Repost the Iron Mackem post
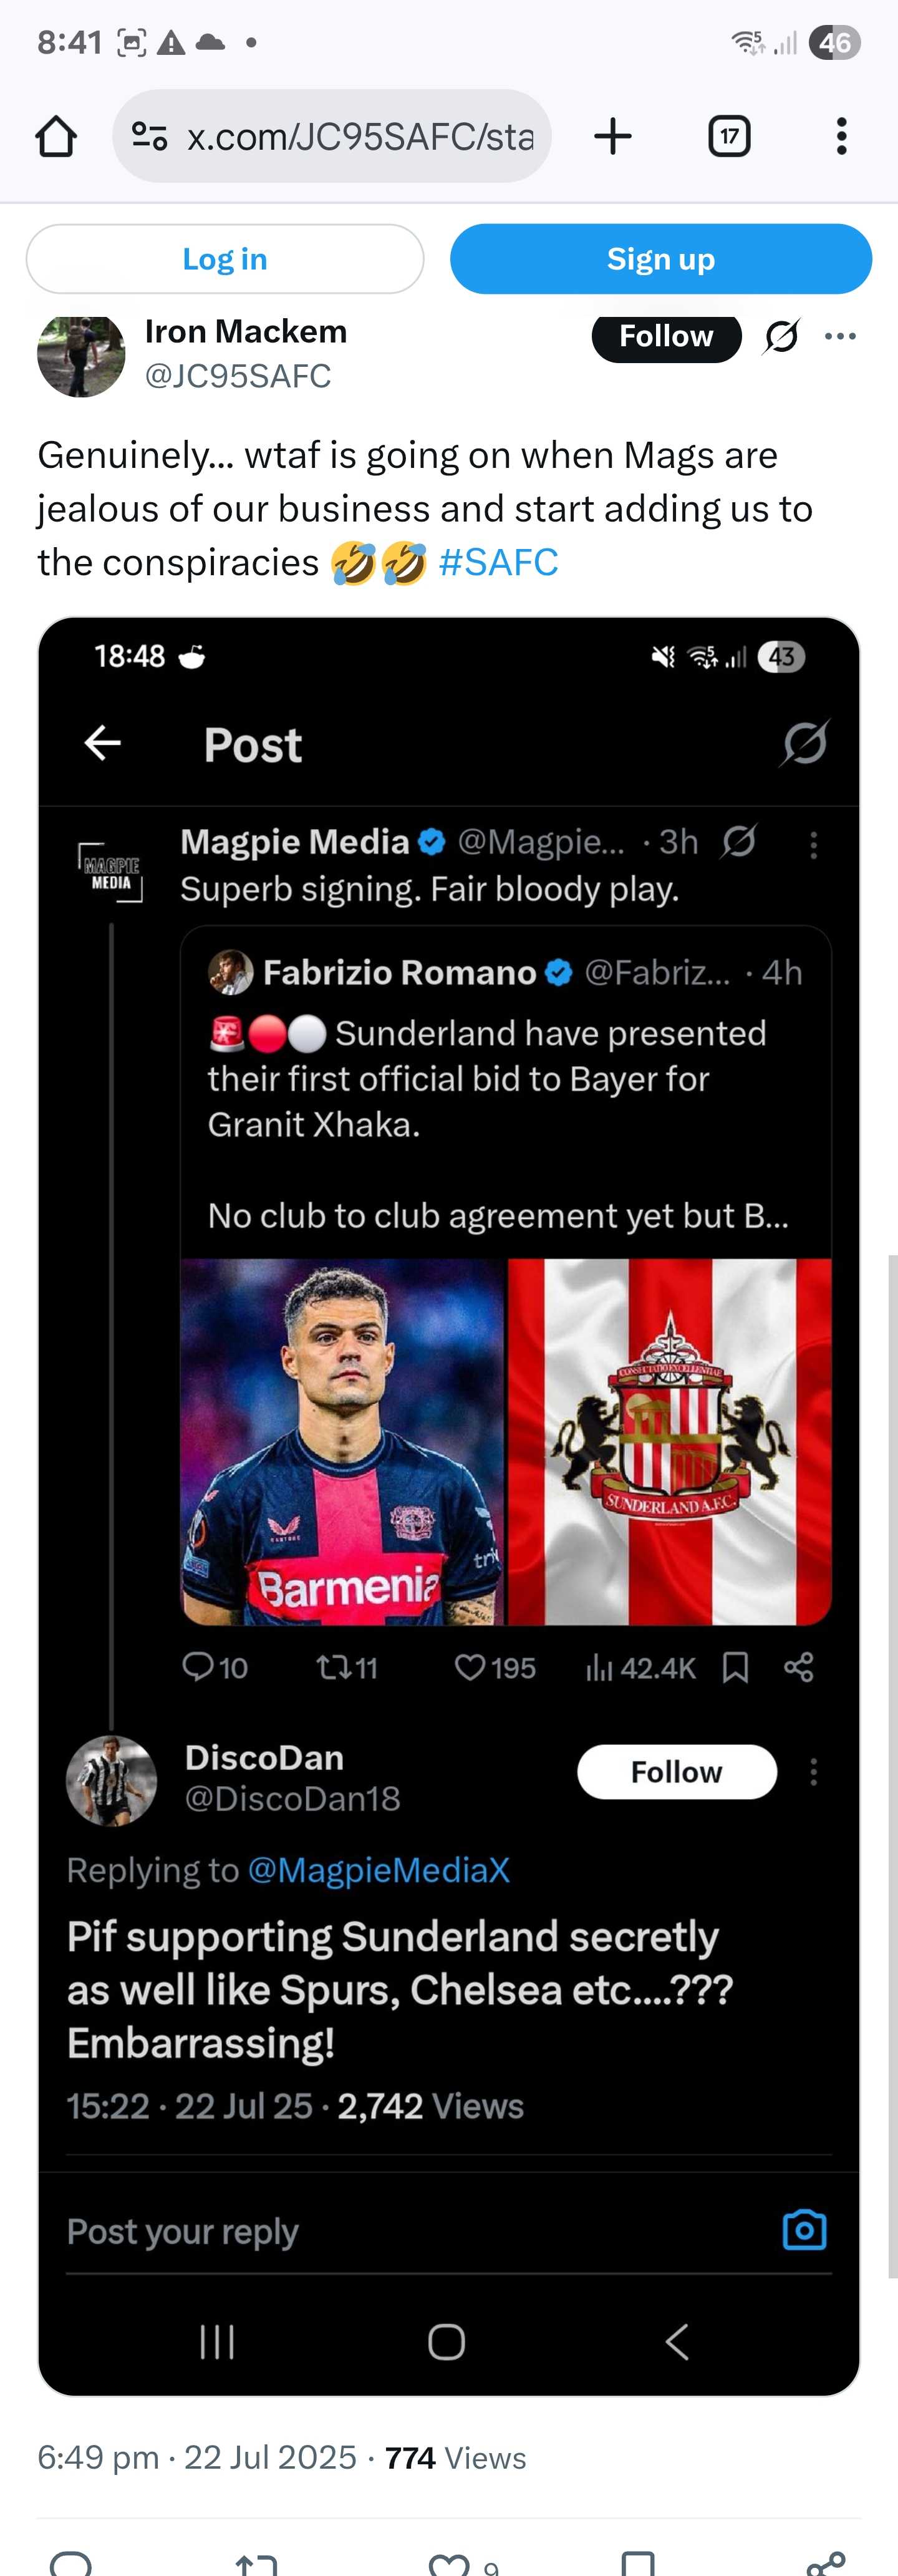 [x=256, y=2564]
